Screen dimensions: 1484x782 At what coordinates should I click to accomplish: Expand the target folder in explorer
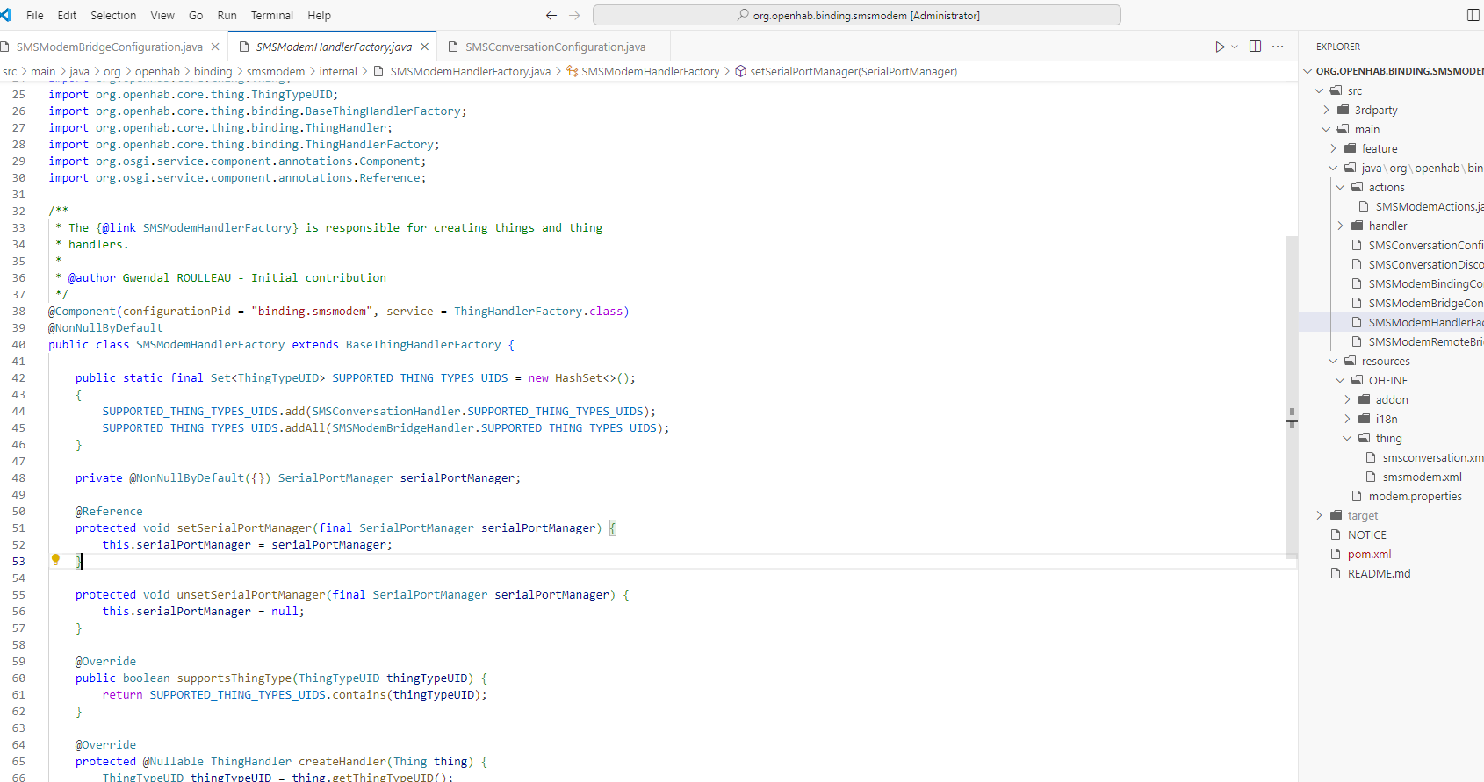click(x=1362, y=515)
